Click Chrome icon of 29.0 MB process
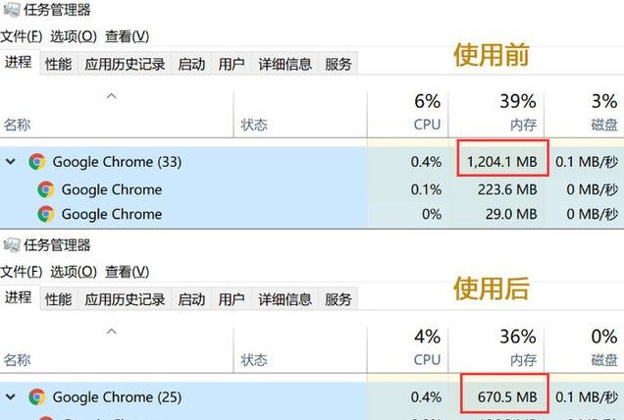Image resolution: width=624 pixels, height=420 pixels. pos(46,214)
